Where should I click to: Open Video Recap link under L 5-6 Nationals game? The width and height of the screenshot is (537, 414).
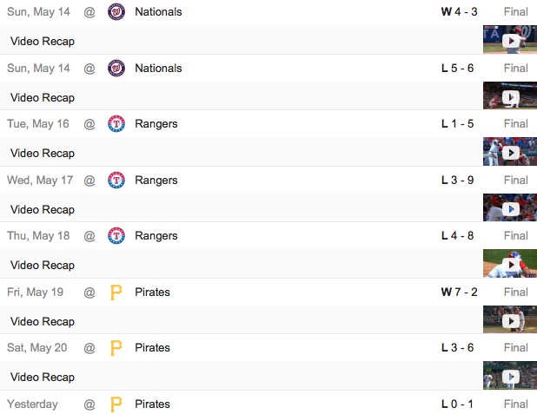(43, 97)
